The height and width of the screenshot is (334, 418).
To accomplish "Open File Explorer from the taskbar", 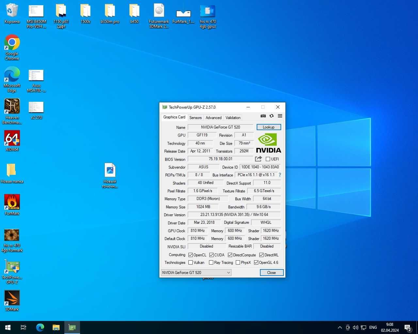I will pyautogui.click(x=56, y=327).
